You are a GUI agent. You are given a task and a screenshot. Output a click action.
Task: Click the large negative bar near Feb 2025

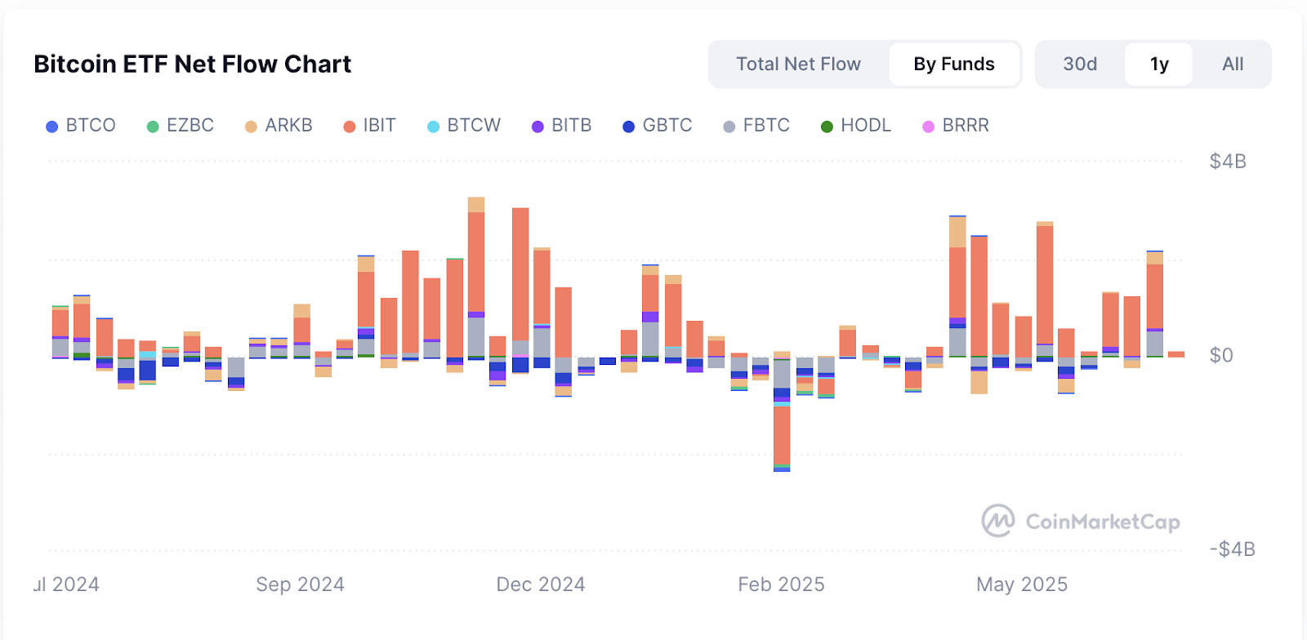click(x=782, y=435)
